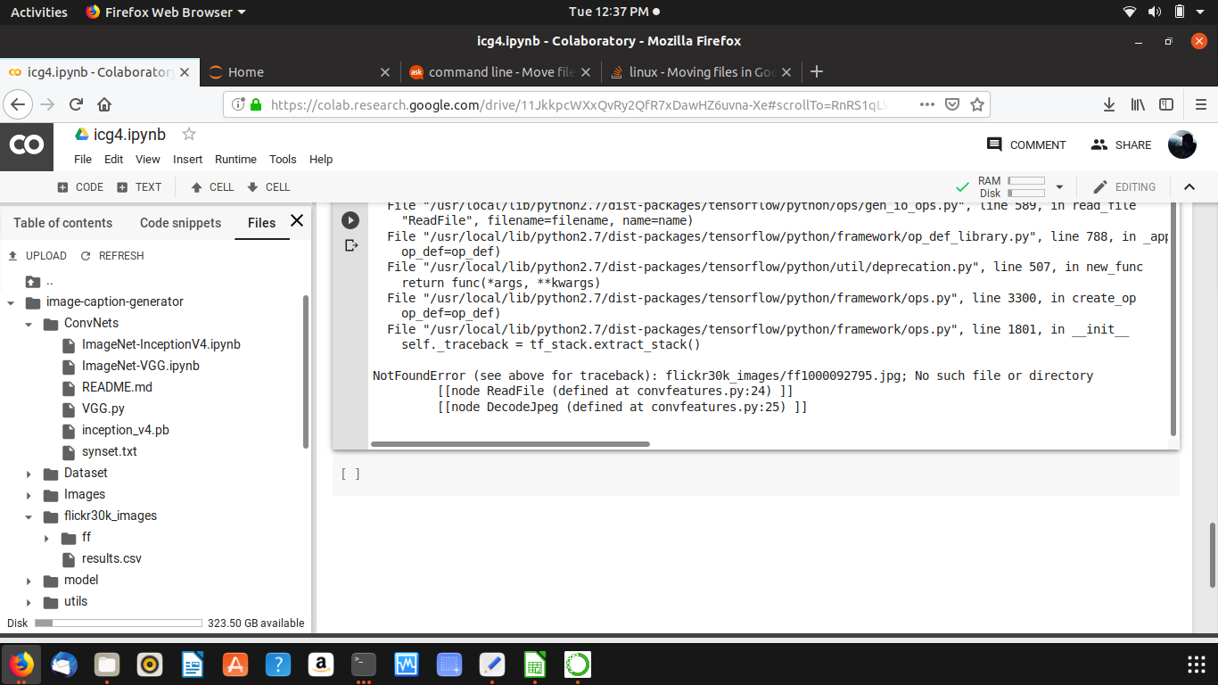
Task: Show applications grid button
Action: click(1197, 664)
